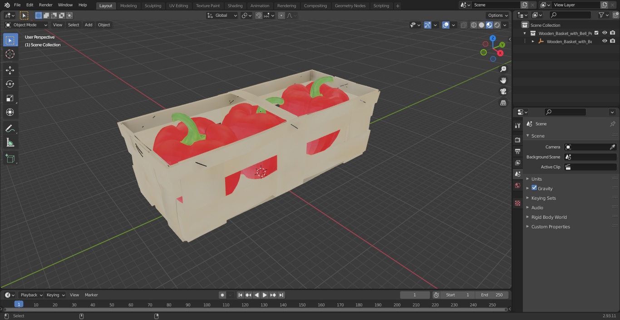Toggle the viewport overlays button
This screenshot has width=620, height=320.
click(446, 25)
